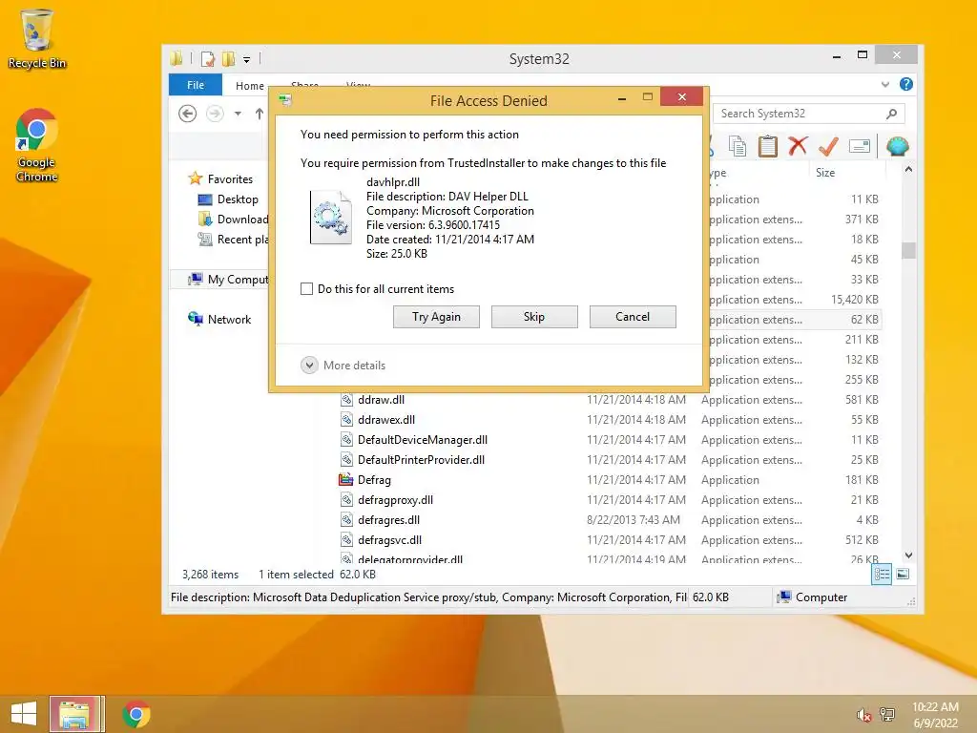Image resolution: width=977 pixels, height=733 pixels.
Task: Click the muted speaker tray icon
Action: (x=863, y=715)
